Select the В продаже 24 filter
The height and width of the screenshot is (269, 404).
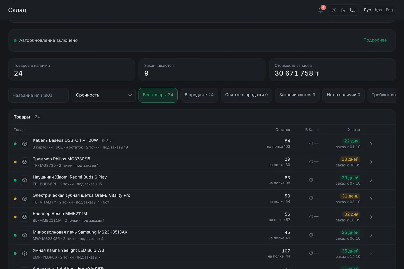(x=199, y=95)
